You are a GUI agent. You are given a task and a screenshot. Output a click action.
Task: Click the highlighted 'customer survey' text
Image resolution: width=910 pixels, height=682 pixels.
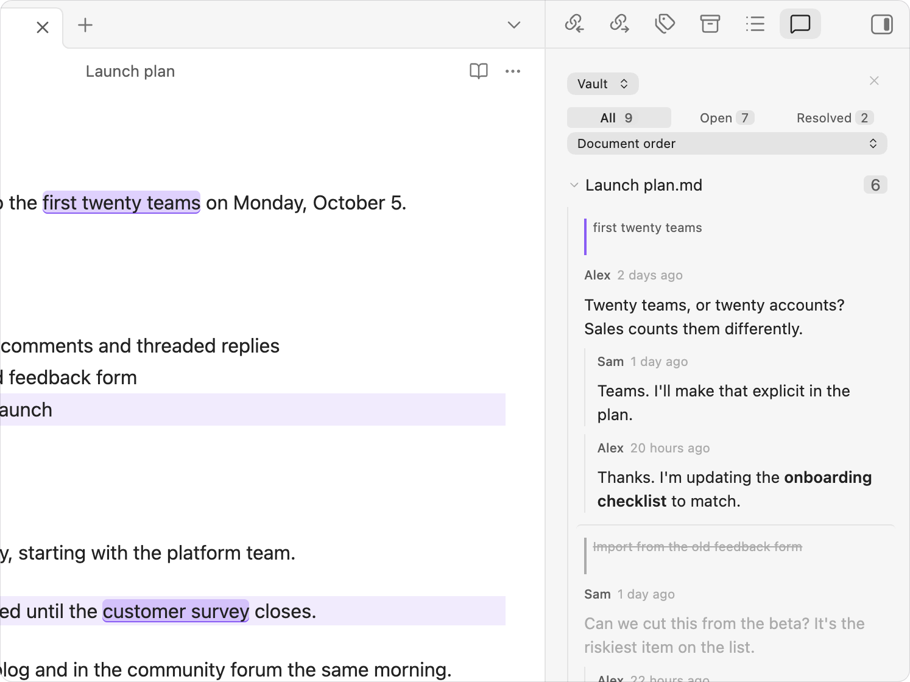pyautogui.click(x=176, y=611)
